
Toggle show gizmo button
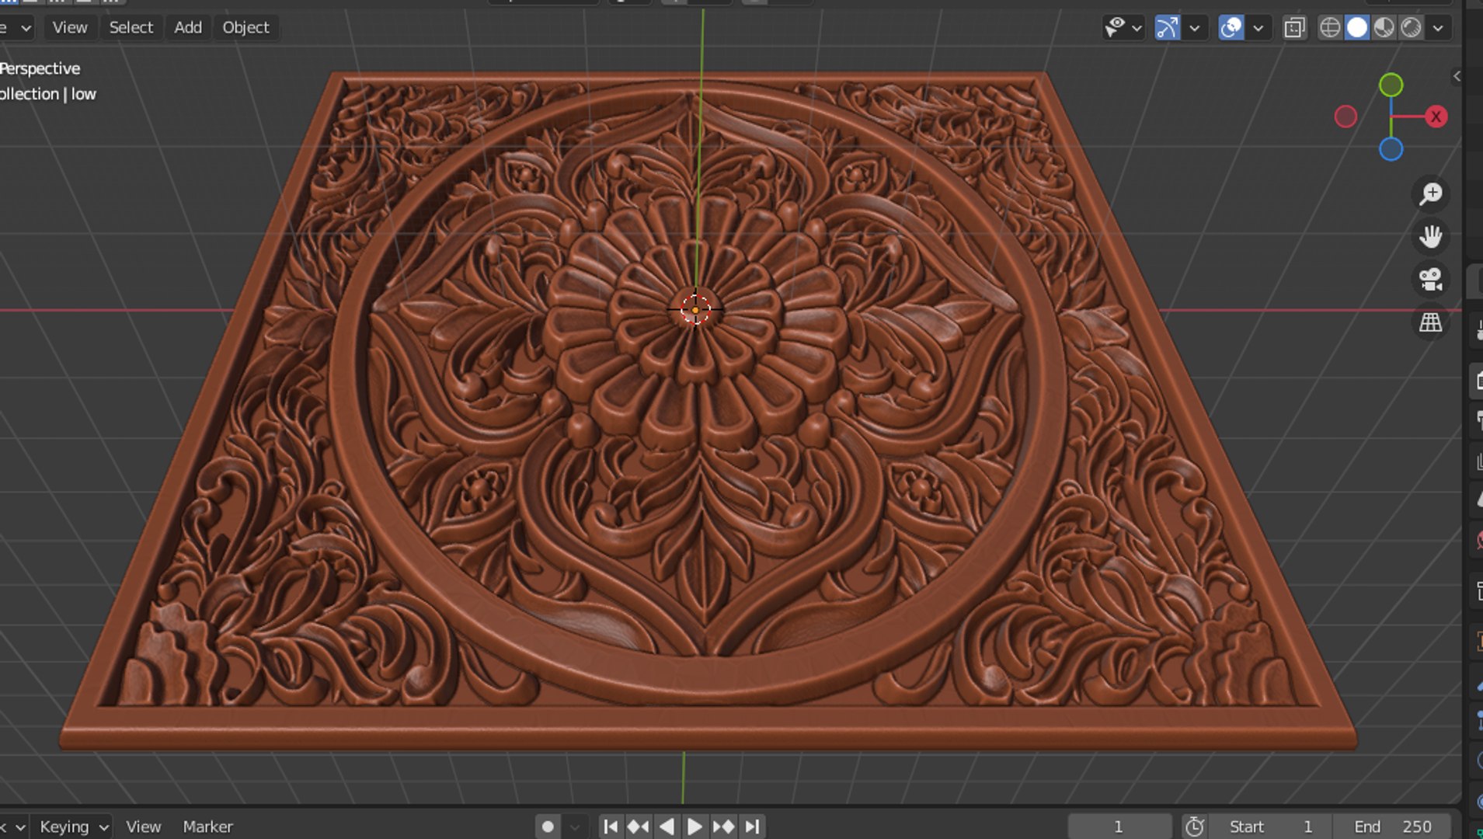coord(1167,28)
